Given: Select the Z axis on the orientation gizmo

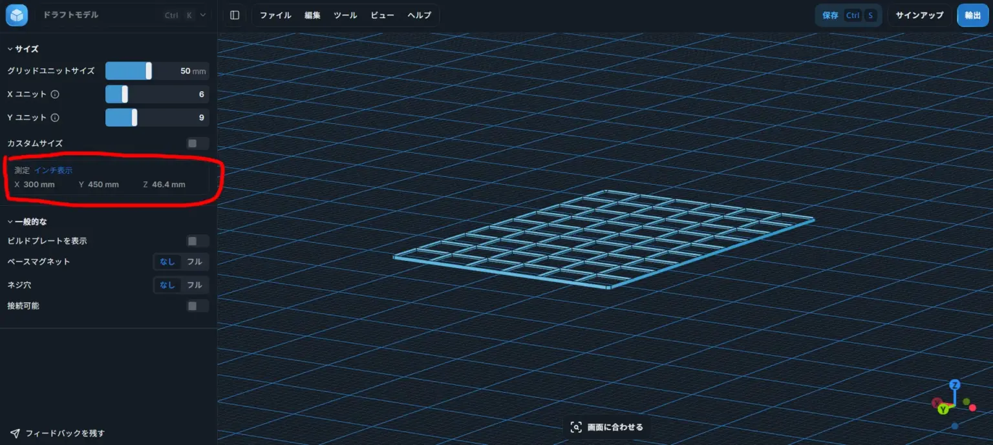Looking at the screenshot, I should pos(956,386).
